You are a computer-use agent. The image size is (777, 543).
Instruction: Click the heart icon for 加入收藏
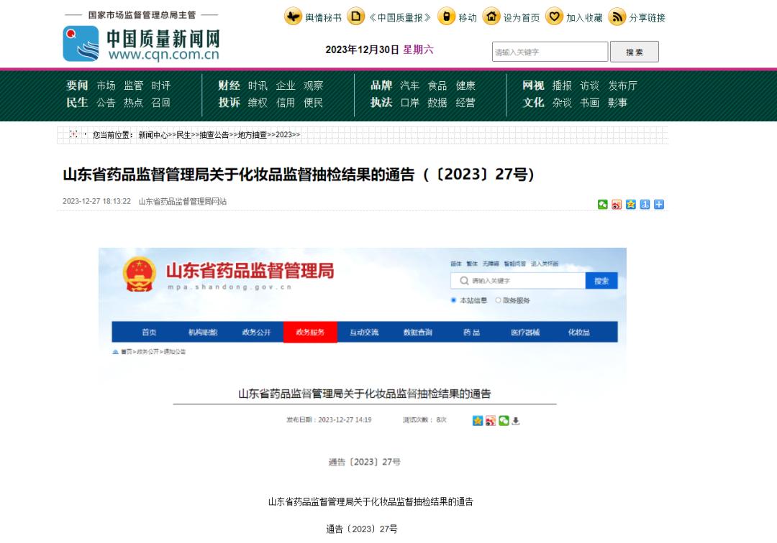[554, 17]
